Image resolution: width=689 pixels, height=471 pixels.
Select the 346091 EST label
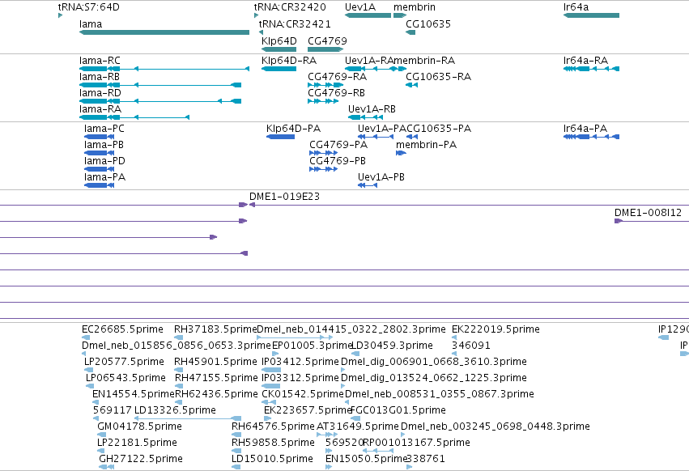pyautogui.click(x=471, y=346)
